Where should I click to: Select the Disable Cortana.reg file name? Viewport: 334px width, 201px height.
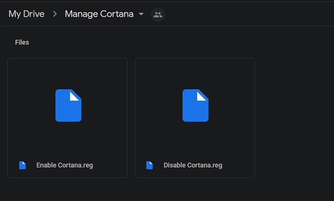[x=193, y=165]
